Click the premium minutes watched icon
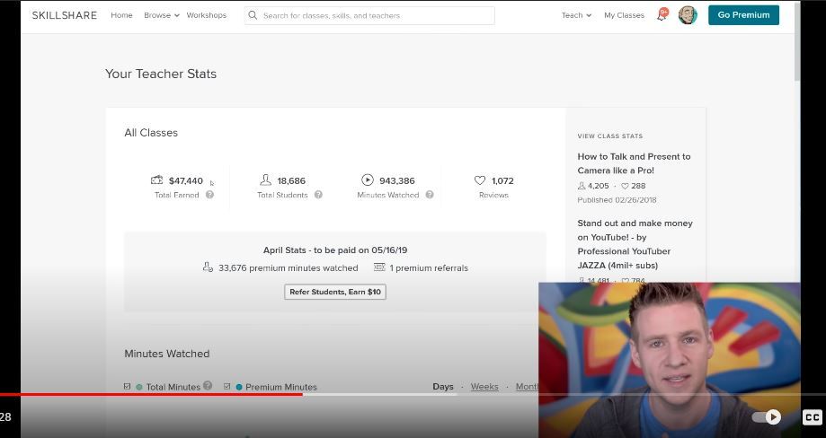The width and height of the screenshot is (826, 438). click(x=209, y=267)
